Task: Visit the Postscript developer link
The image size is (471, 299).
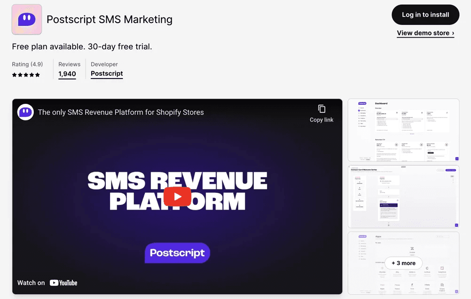Action: [107, 74]
